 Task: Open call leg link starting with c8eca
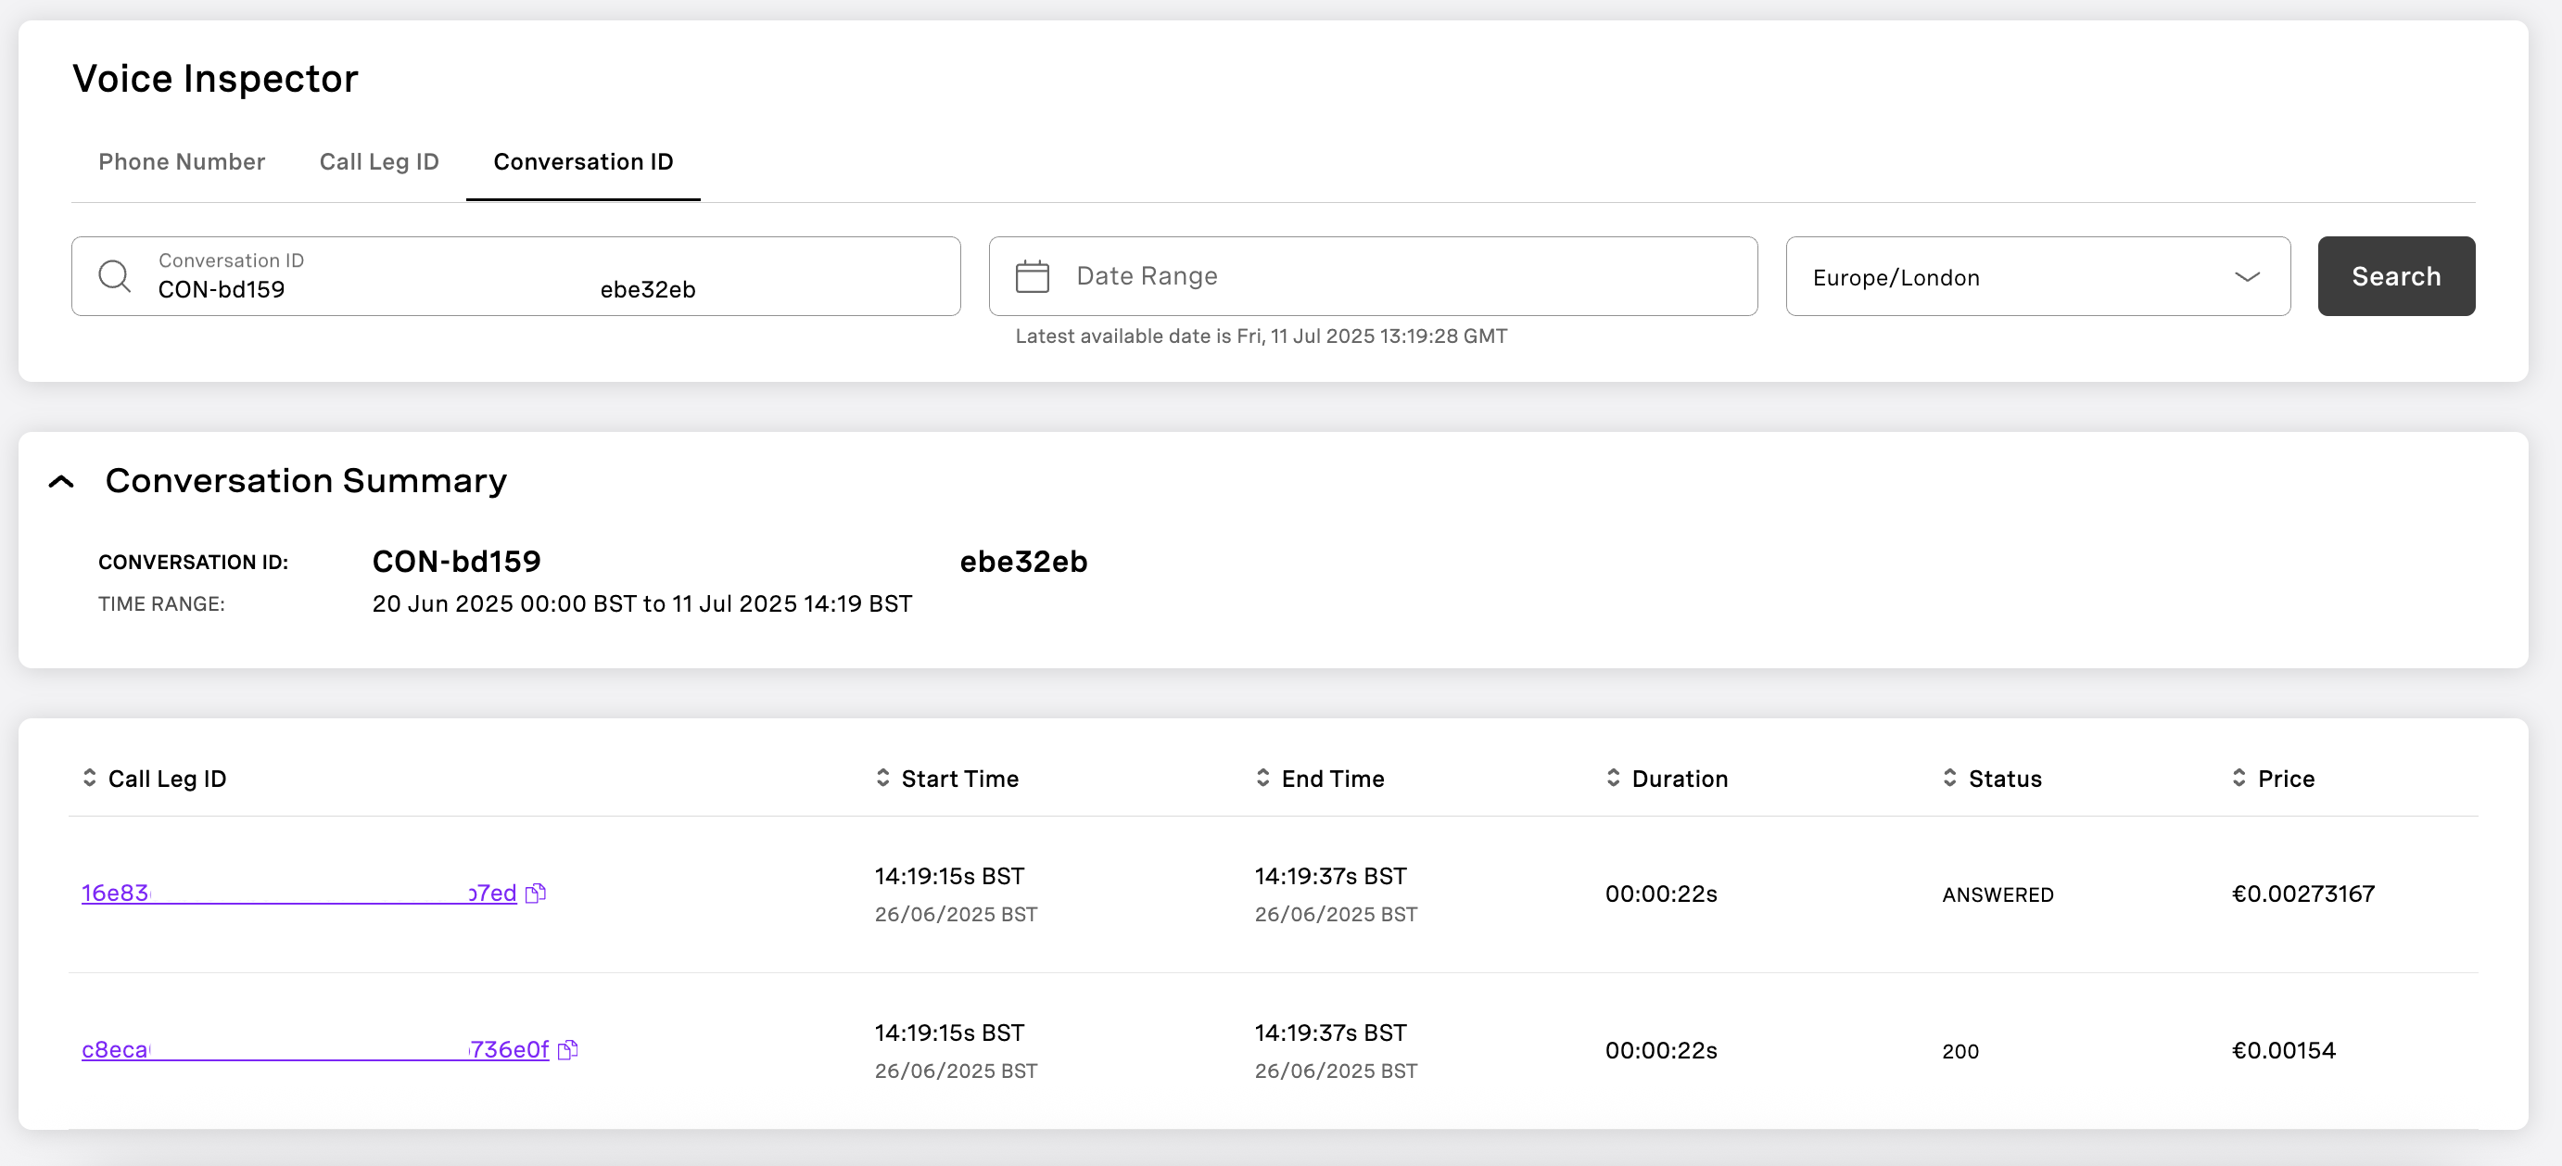(x=115, y=1049)
